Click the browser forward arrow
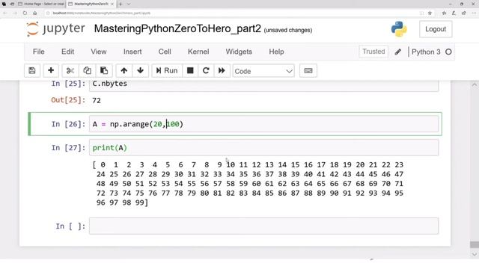This screenshot has height=269, width=479. pyautogui.click(x=15, y=13)
